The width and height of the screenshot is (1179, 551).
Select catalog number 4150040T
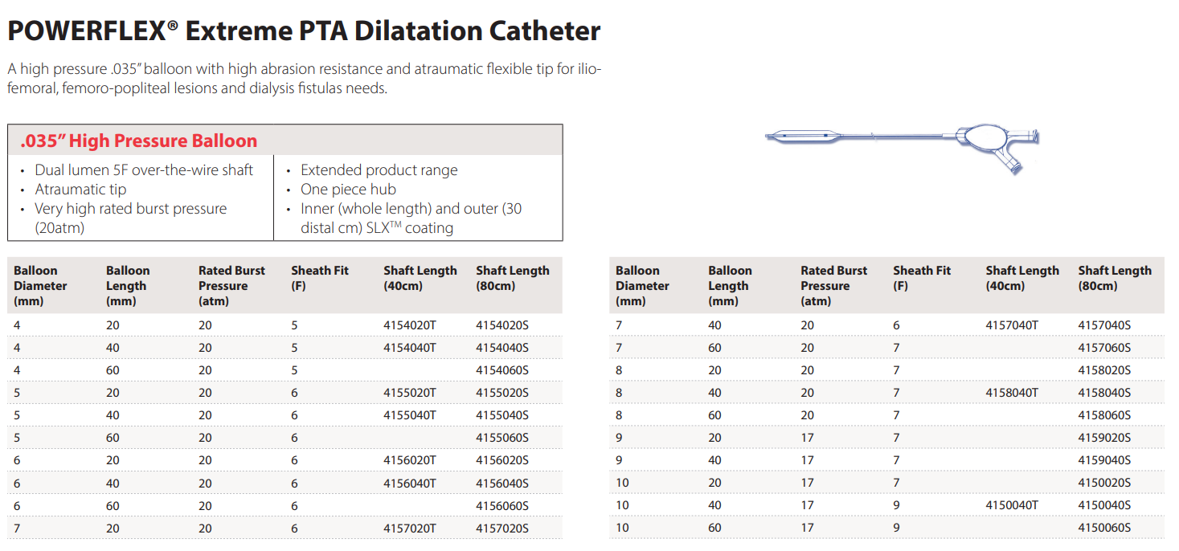tap(1012, 505)
